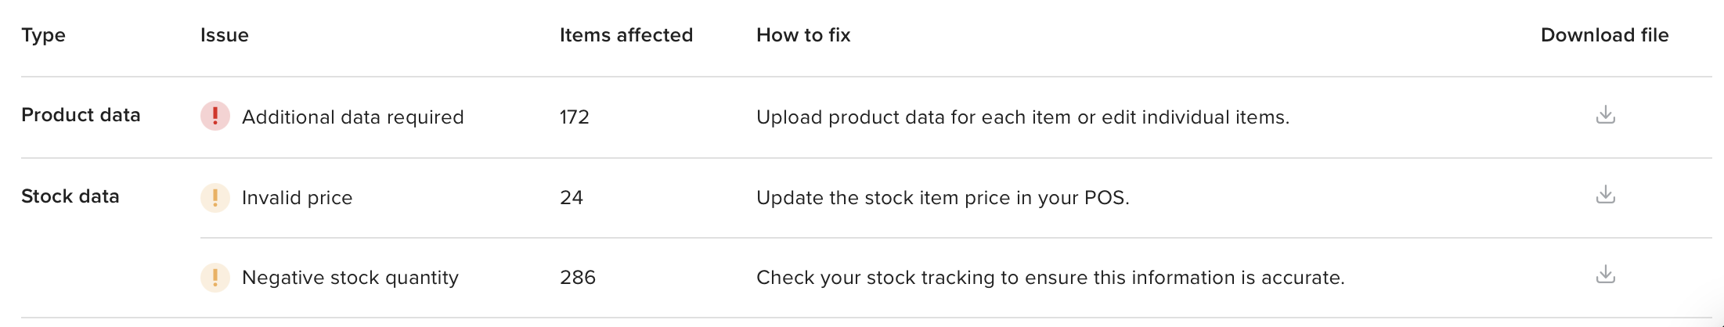Click the Negative stock quantity warning icon
Viewport: 1724px width, 327px height.
(x=215, y=277)
